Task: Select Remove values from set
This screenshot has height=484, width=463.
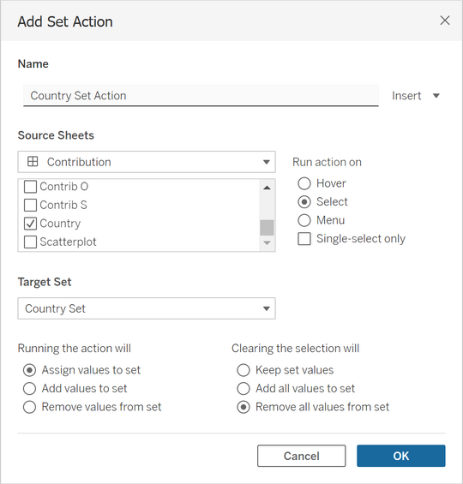Action: pos(30,407)
